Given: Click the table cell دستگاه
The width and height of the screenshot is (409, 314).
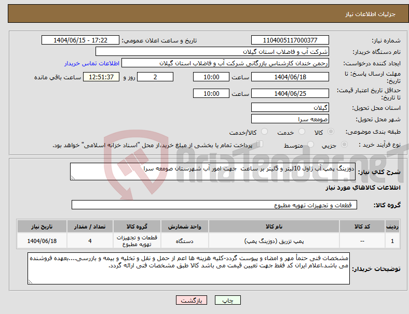Looking at the screenshot, I should click(x=184, y=241).
